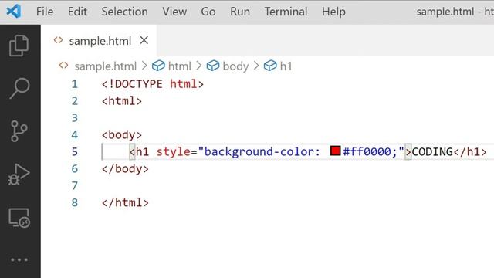Viewport: 494px width, 278px height.
Task: Open the Explorer view in activity bar
Action: 19,46
